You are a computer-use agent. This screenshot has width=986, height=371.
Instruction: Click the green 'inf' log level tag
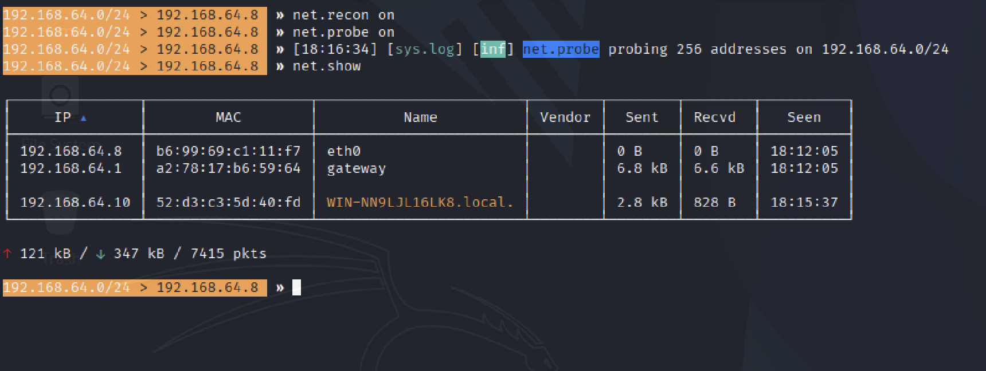coord(493,49)
